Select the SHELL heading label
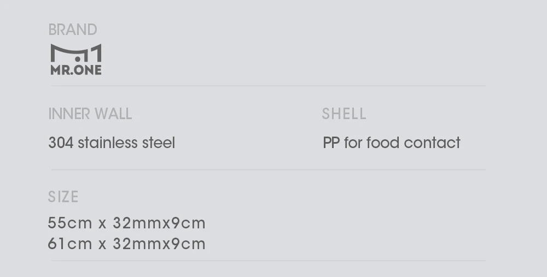 click(x=344, y=114)
